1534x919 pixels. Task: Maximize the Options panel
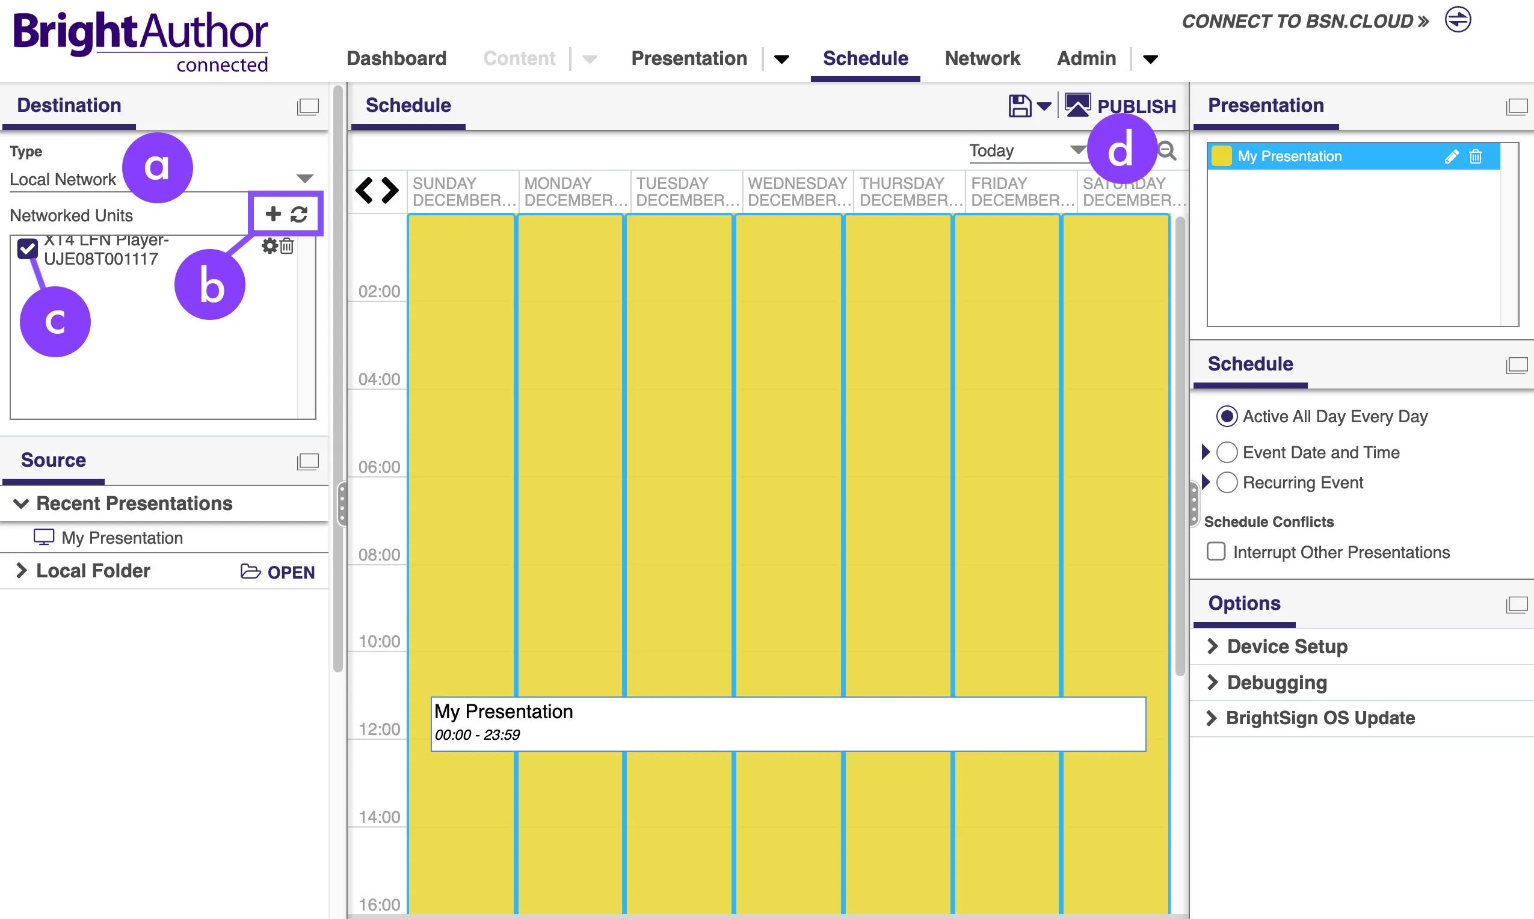click(x=1517, y=604)
